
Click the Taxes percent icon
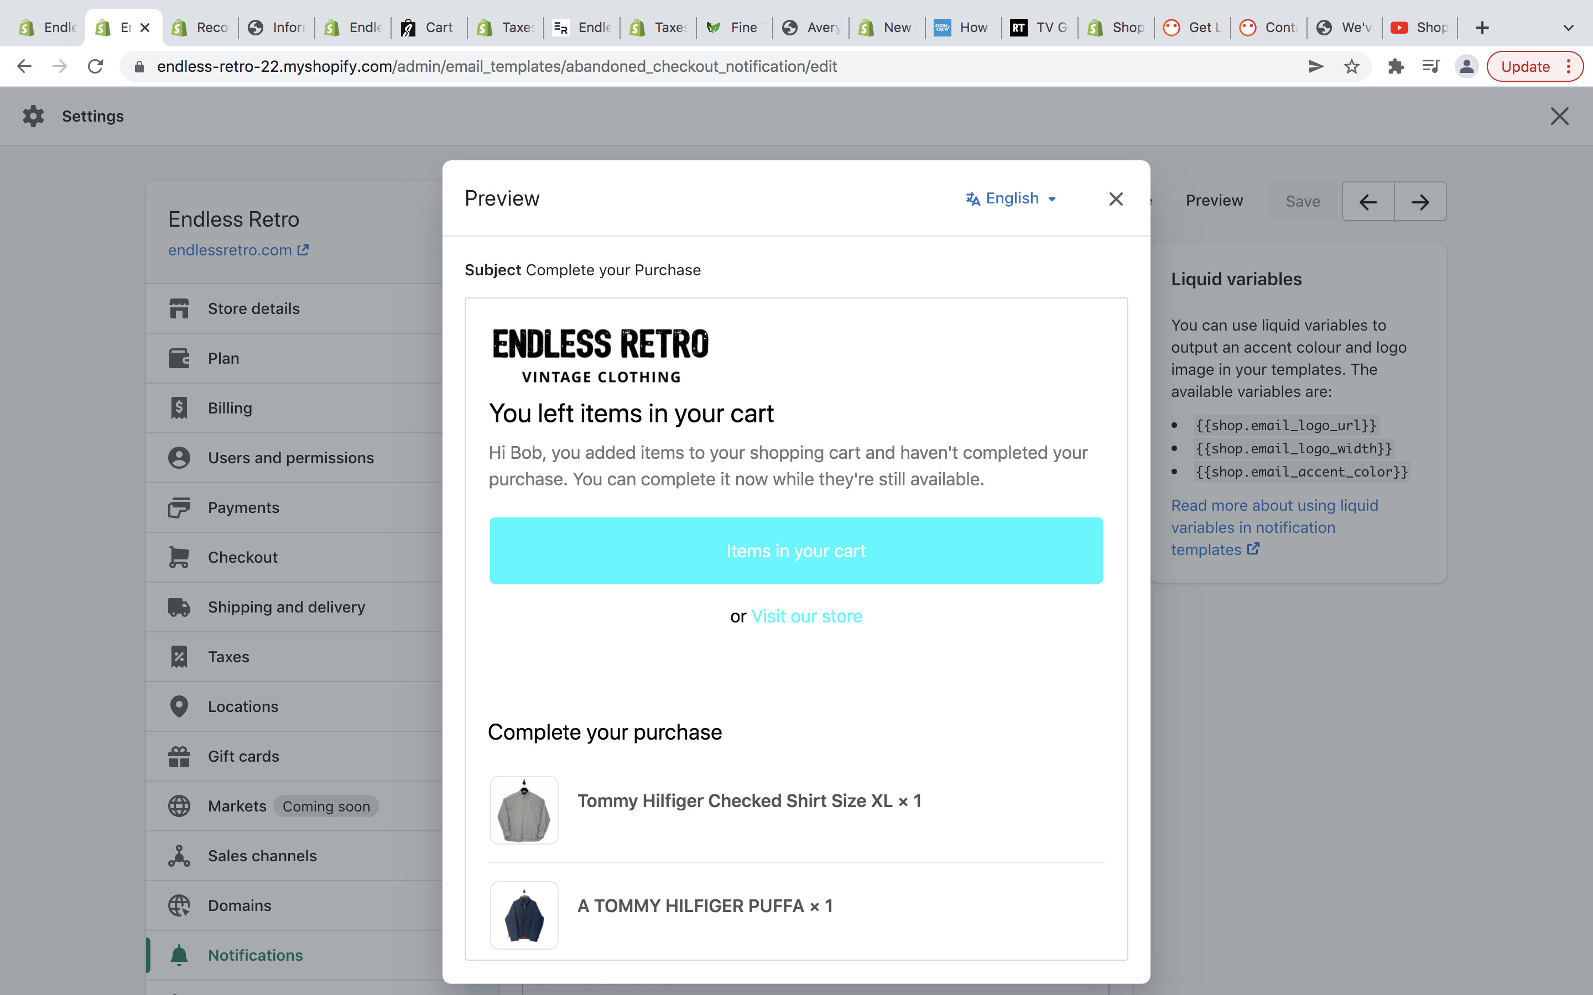coord(179,657)
